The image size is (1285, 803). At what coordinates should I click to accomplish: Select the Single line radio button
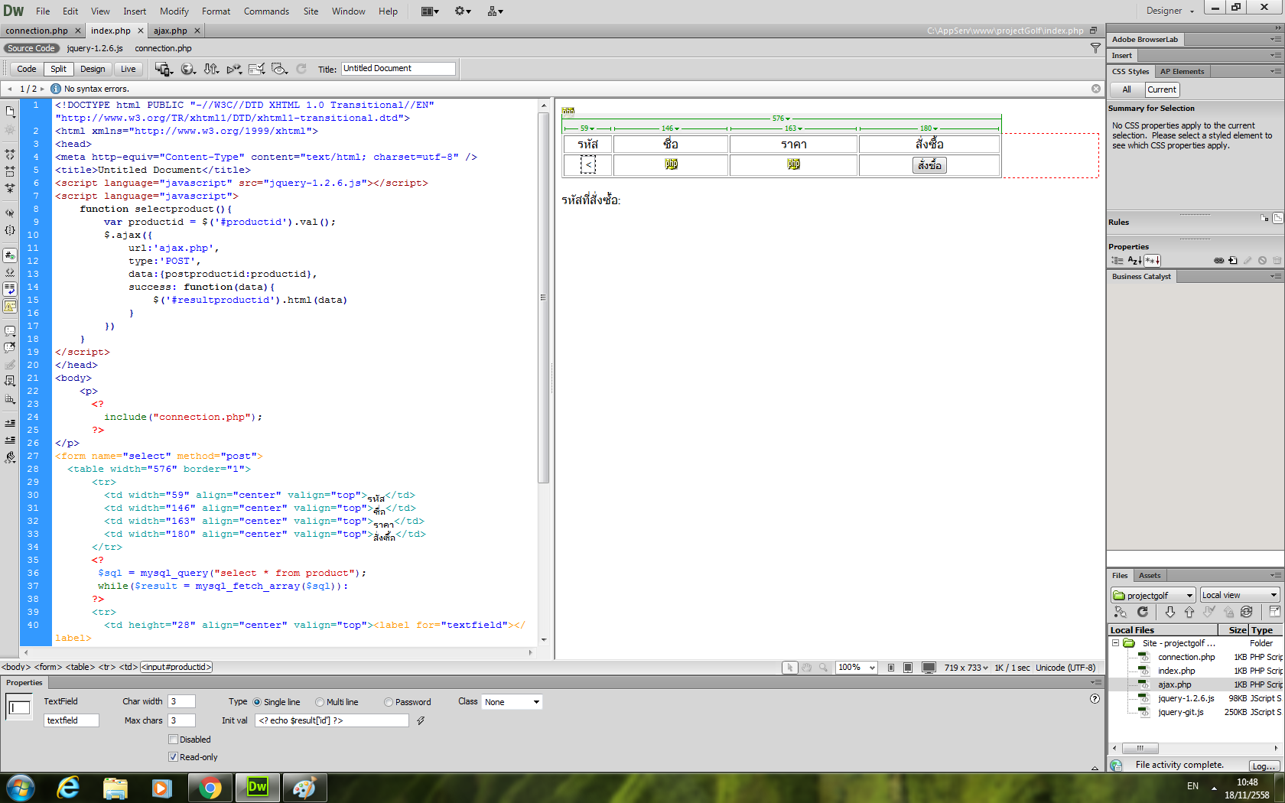pyautogui.click(x=257, y=702)
